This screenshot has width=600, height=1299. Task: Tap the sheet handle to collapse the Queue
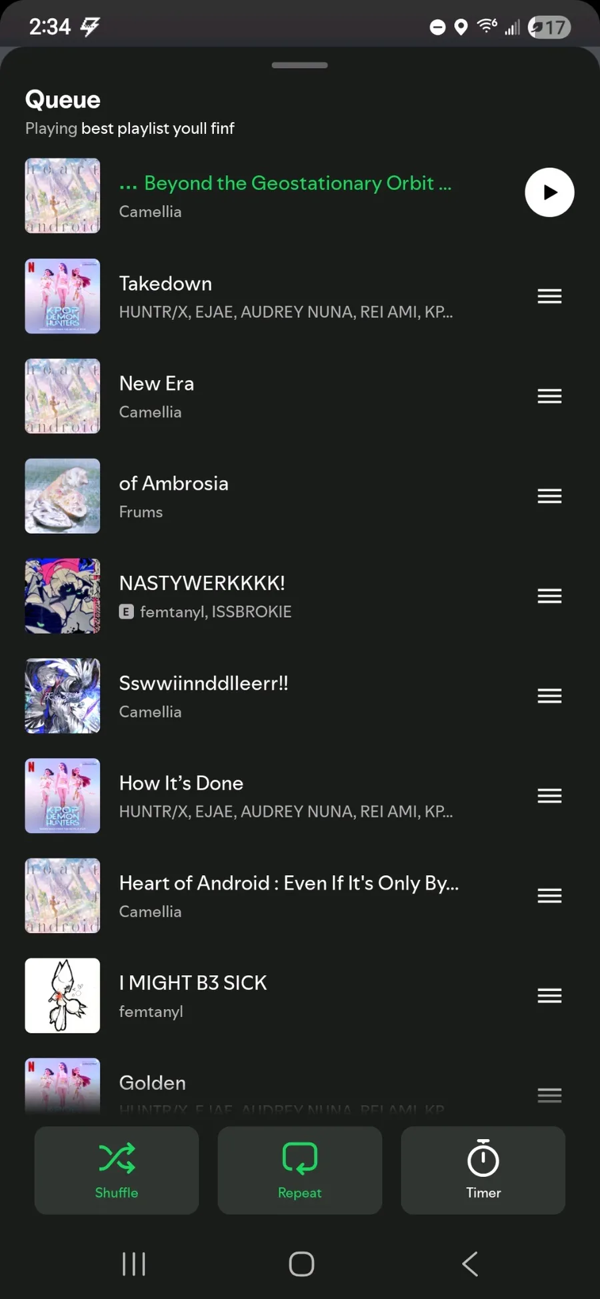point(300,65)
